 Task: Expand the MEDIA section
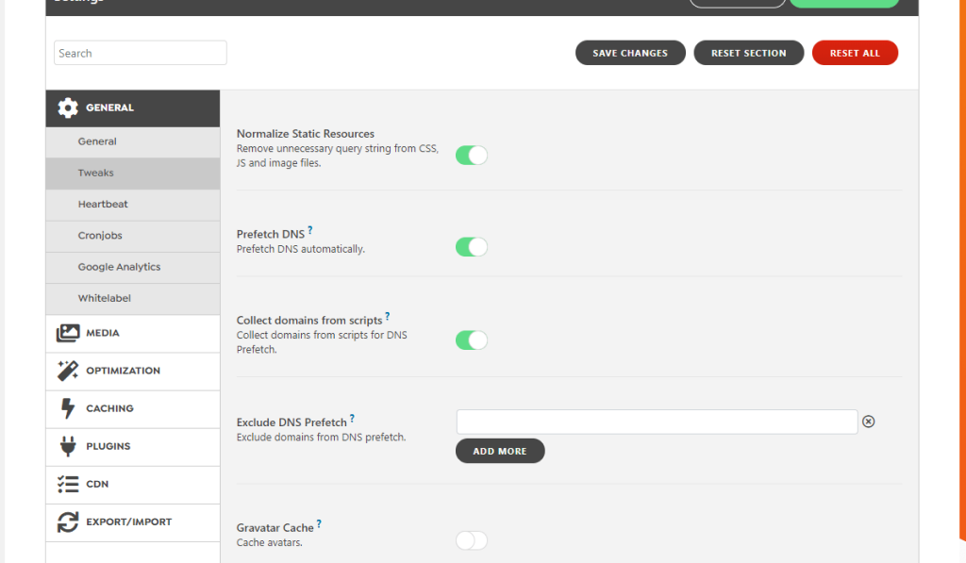(132, 334)
